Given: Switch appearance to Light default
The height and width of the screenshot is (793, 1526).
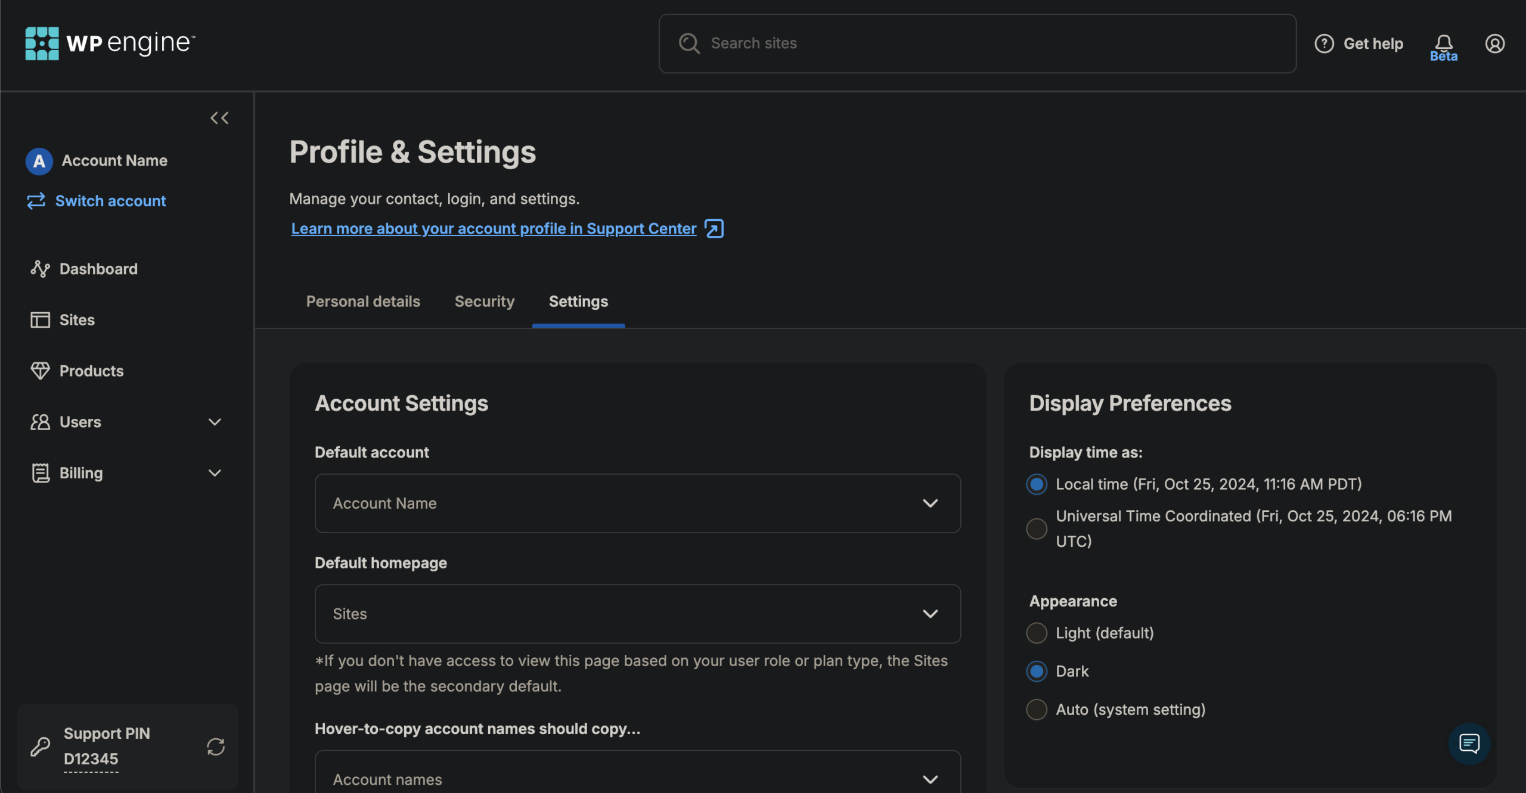Looking at the screenshot, I should [x=1037, y=633].
